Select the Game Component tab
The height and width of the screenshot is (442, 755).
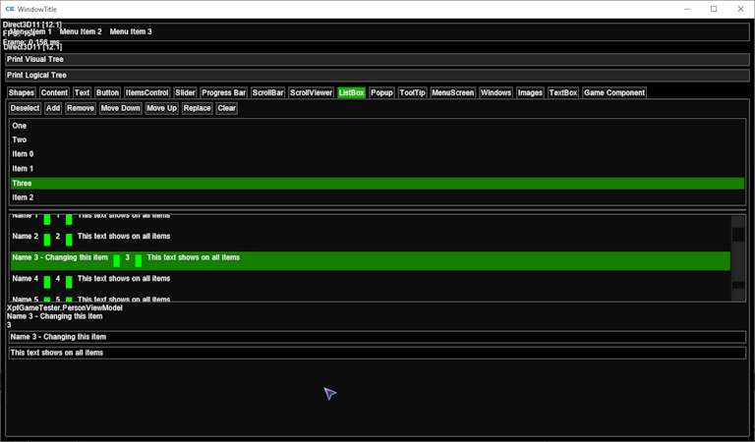coord(613,93)
